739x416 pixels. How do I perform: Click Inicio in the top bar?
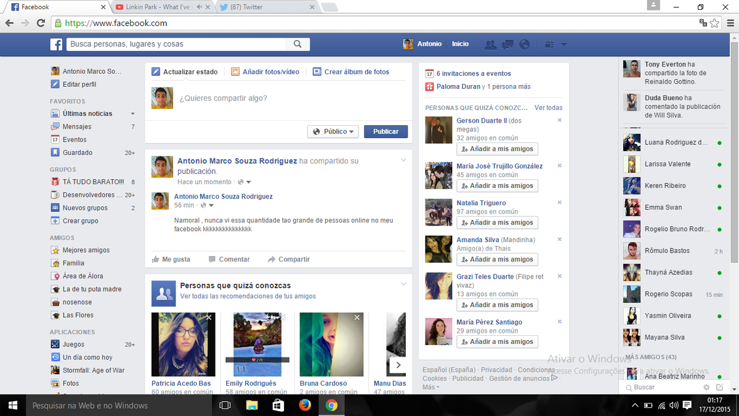[460, 44]
